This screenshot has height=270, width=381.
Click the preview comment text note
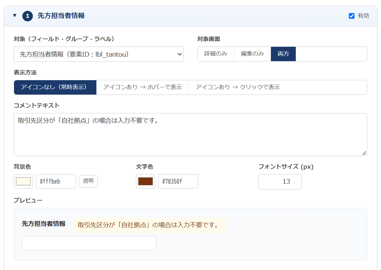(x=149, y=225)
